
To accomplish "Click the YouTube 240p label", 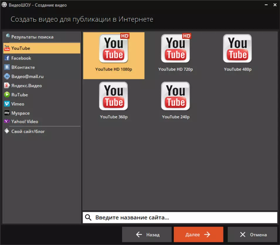I will point(176,117).
